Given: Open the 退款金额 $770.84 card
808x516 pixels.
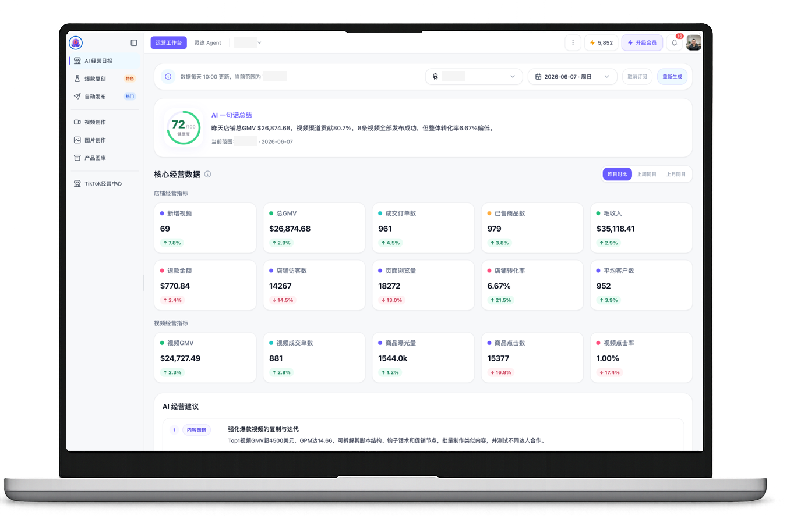Looking at the screenshot, I should (205, 285).
